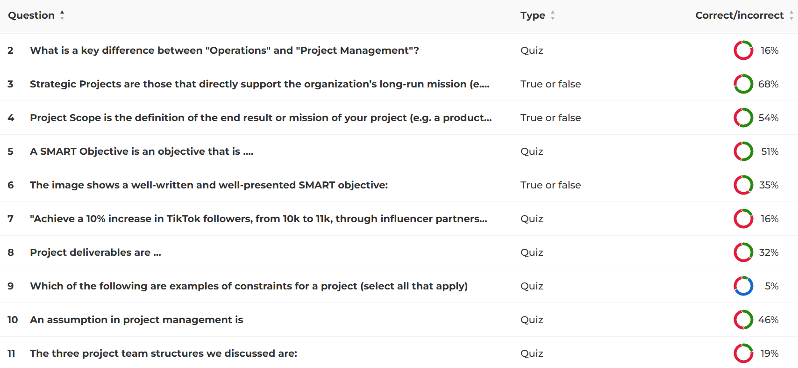Open the TikTok followers quiz question
Screen dimensions: 798x368
(258, 219)
